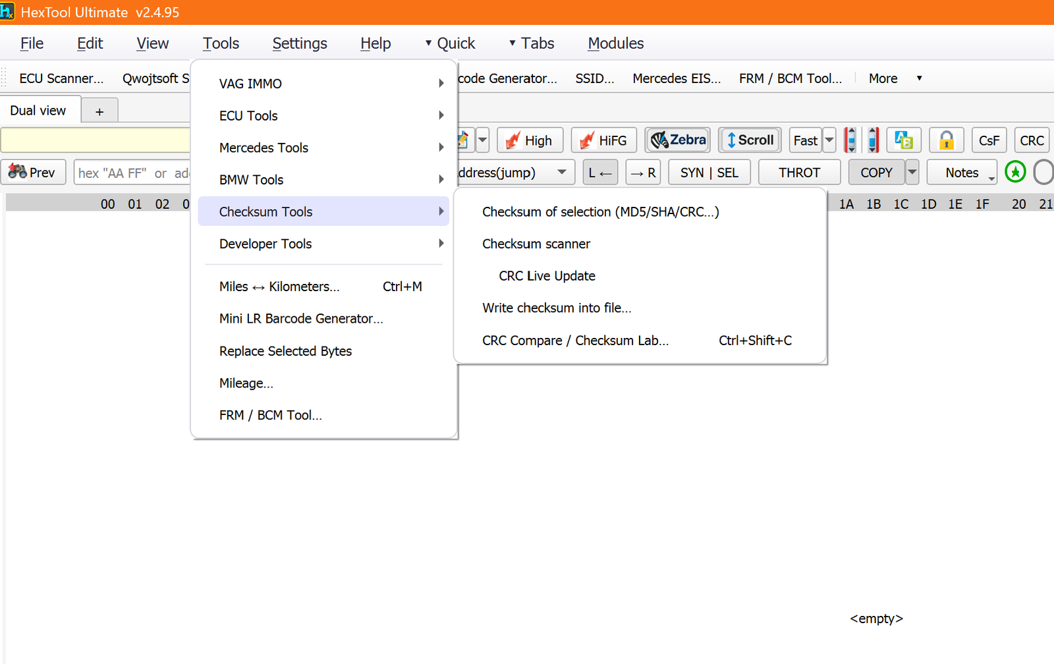
Task: Click the SSID... toolbar button
Action: (x=595, y=78)
